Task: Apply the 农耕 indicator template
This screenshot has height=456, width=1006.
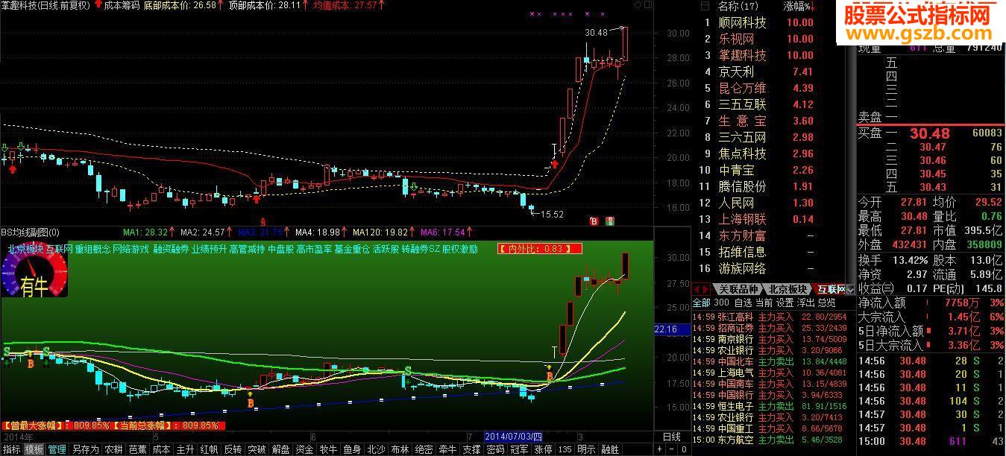Action: point(113,450)
